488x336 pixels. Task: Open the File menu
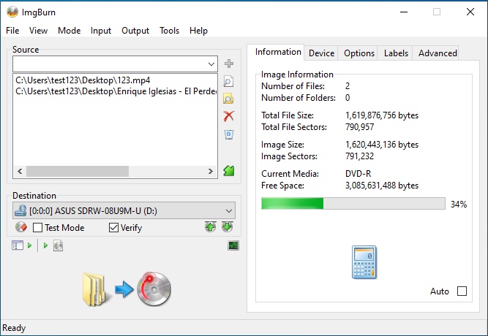point(12,31)
